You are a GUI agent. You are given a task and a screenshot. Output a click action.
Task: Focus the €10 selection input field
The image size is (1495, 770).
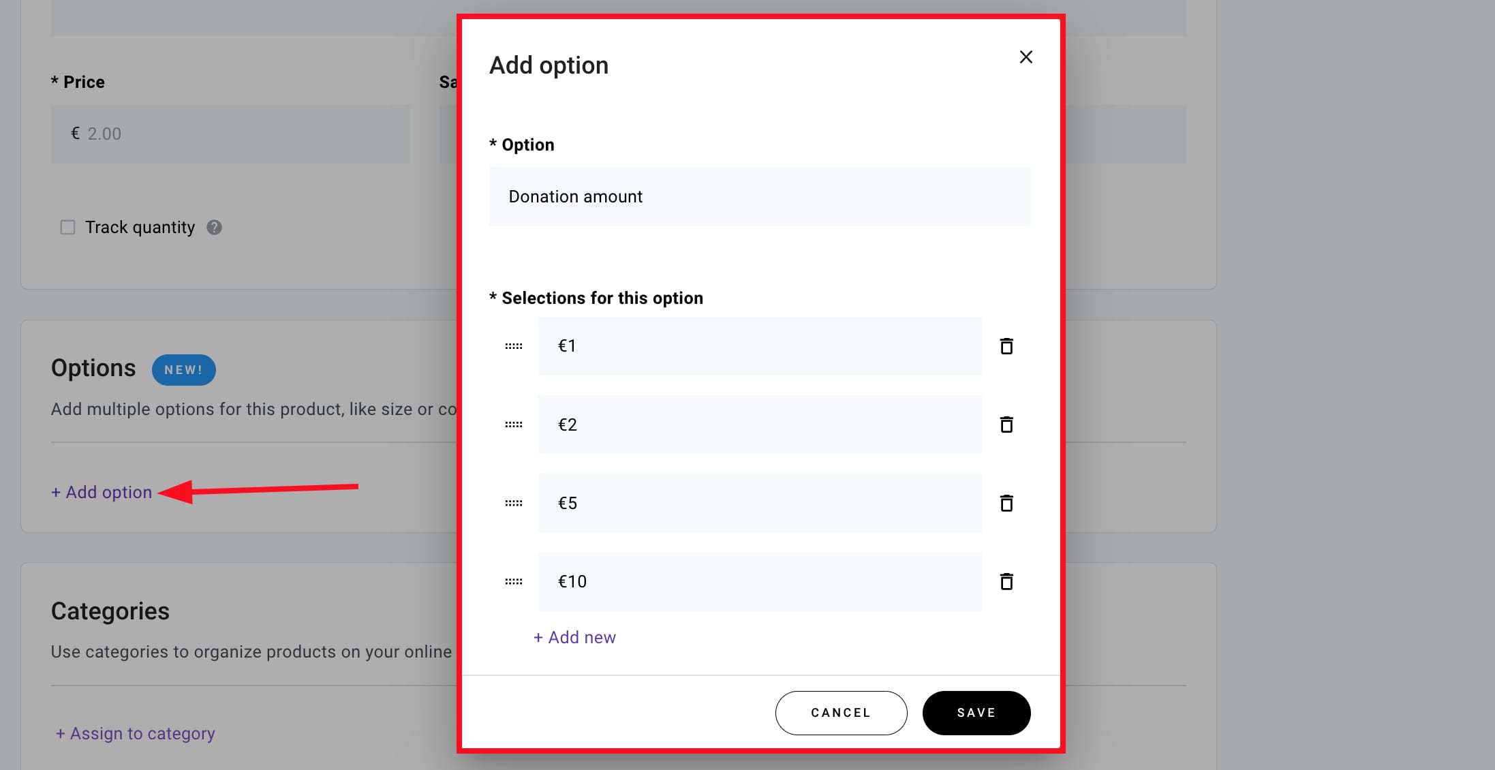[x=759, y=581]
